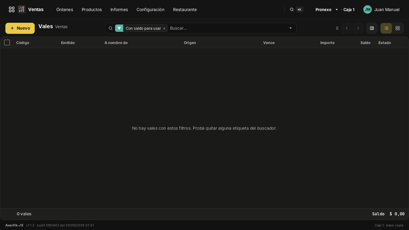Open the Configuración menu
409x230 pixels.
[150, 10]
